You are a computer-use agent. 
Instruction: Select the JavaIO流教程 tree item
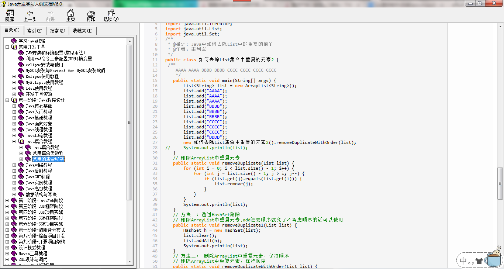pyautogui.click(x=39, y=135)
